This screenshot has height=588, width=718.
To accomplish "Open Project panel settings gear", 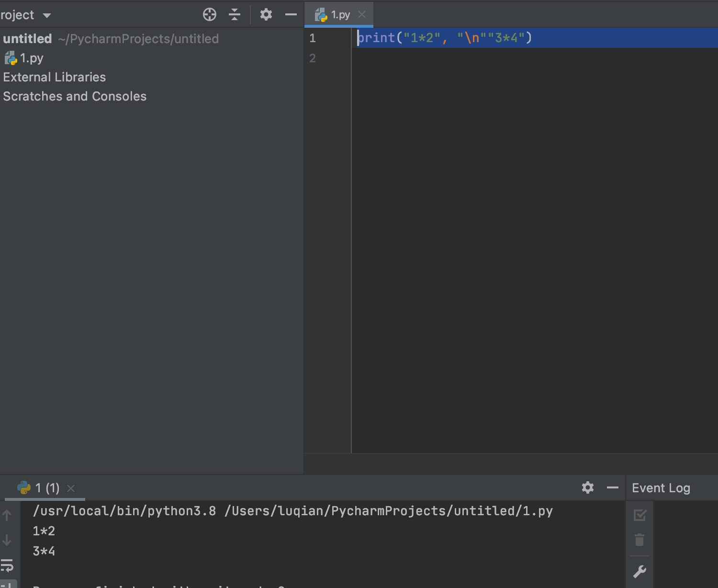I will click(266, 15).
